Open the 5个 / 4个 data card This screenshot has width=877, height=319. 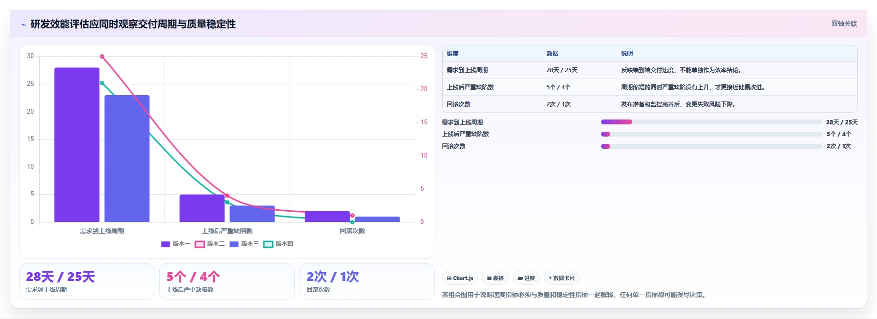tap(227, 281)
